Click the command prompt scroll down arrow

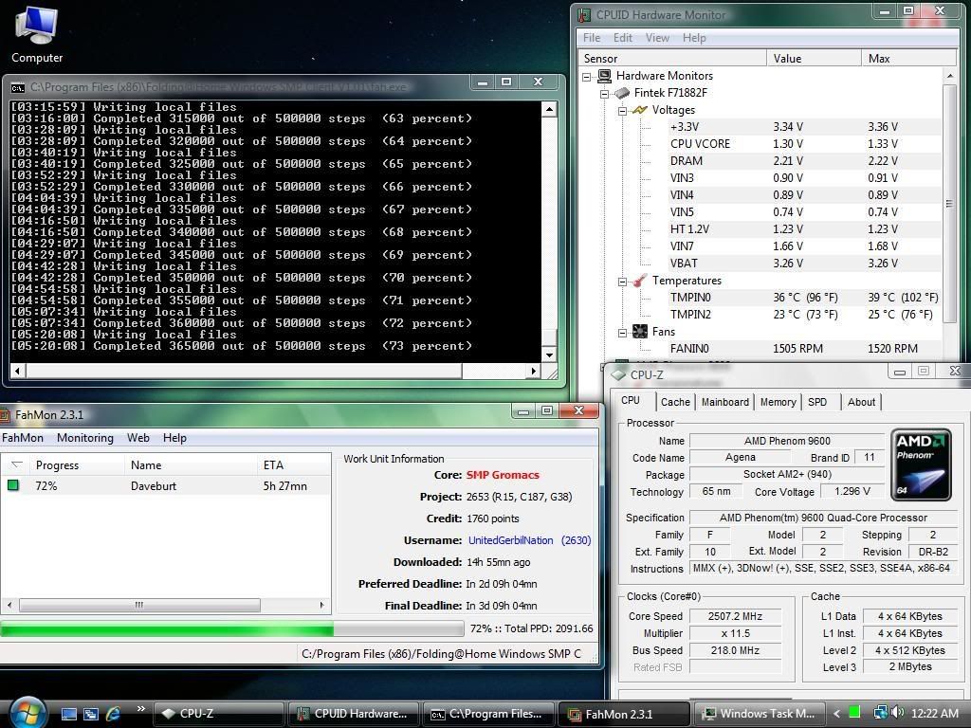click(x=549, y=355)
